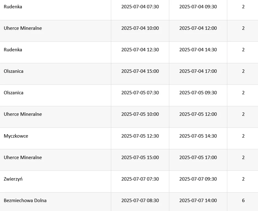Click end time 2025-07-05 14:30

198,136
